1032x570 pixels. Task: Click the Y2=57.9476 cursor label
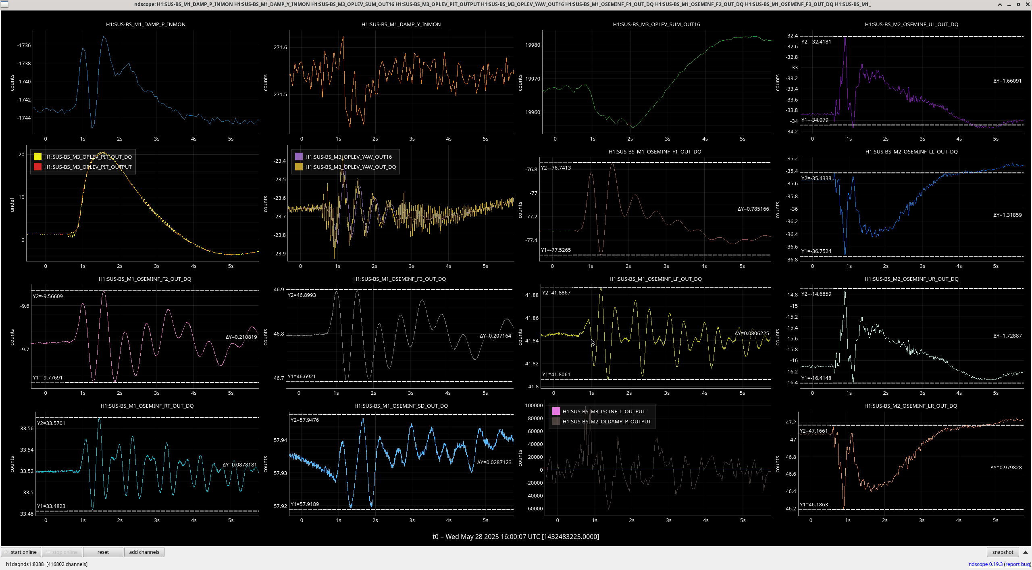click(305, 420)
